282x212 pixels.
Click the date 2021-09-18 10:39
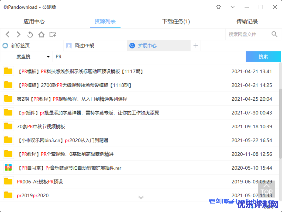click(252, 127)
